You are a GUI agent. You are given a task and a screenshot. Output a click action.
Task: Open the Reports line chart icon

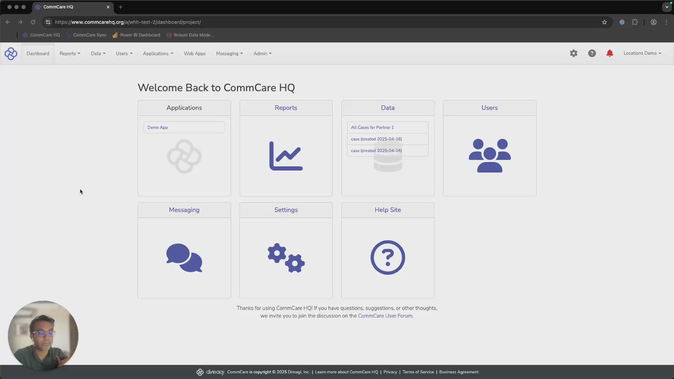point(286,156)
